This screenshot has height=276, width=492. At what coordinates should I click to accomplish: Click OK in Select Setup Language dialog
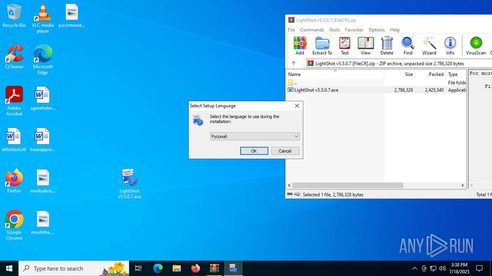coord(254,151)
